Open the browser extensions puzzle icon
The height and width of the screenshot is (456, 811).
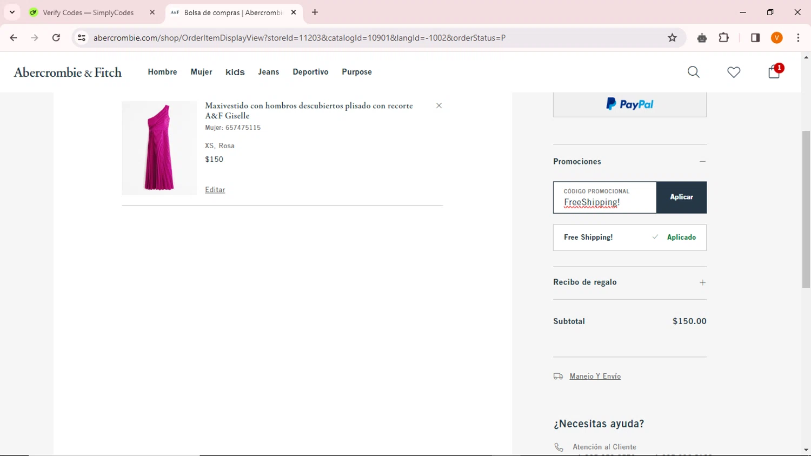pyautogui.click(x=724, y=38)
